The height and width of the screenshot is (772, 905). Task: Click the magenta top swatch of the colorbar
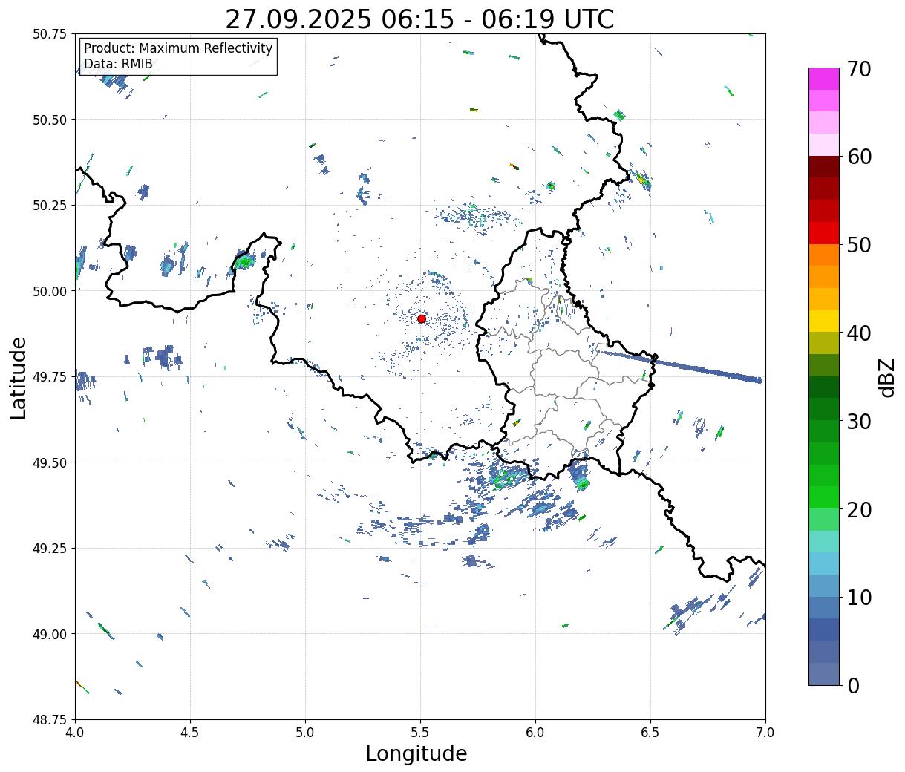click(824, 79)
